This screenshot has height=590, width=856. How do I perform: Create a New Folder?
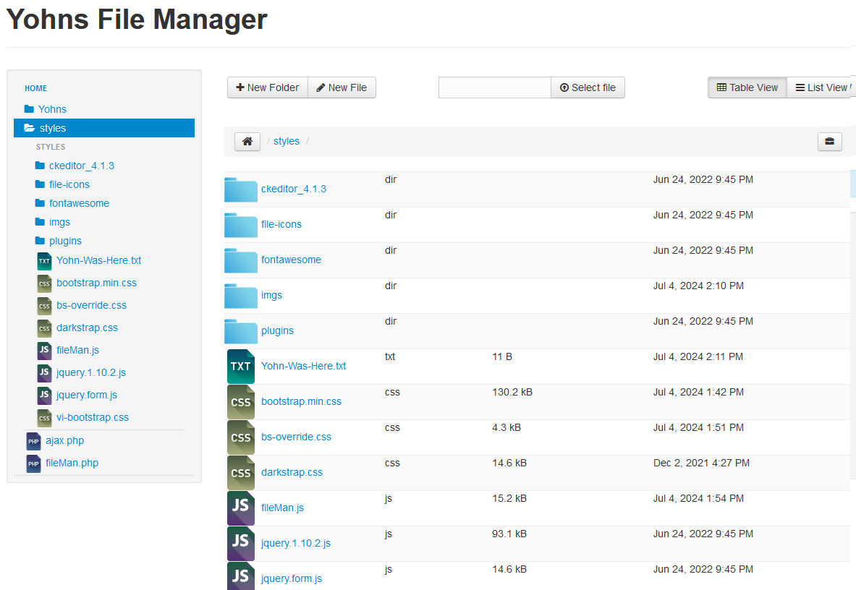click(x=267, y=87)
